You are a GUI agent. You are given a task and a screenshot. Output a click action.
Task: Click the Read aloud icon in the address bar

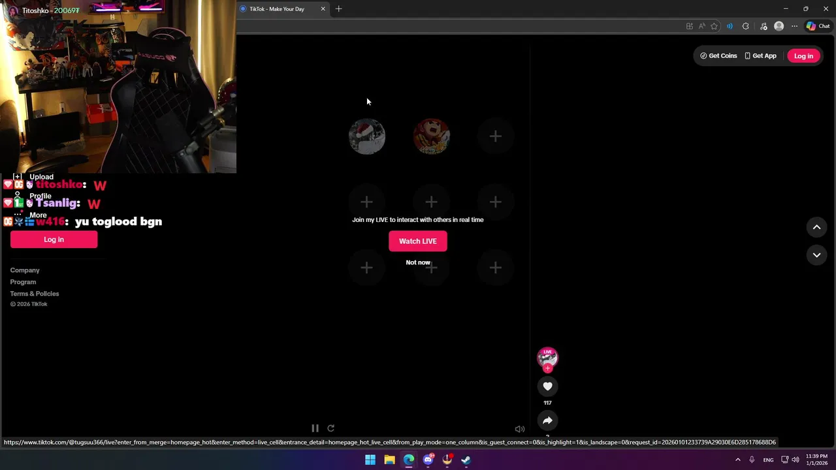pyautogui.click(x=702, y=26)
